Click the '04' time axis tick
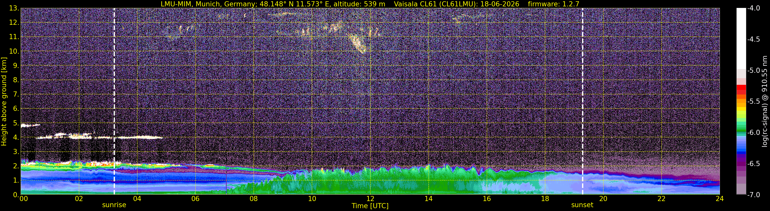 click(137, 199)
